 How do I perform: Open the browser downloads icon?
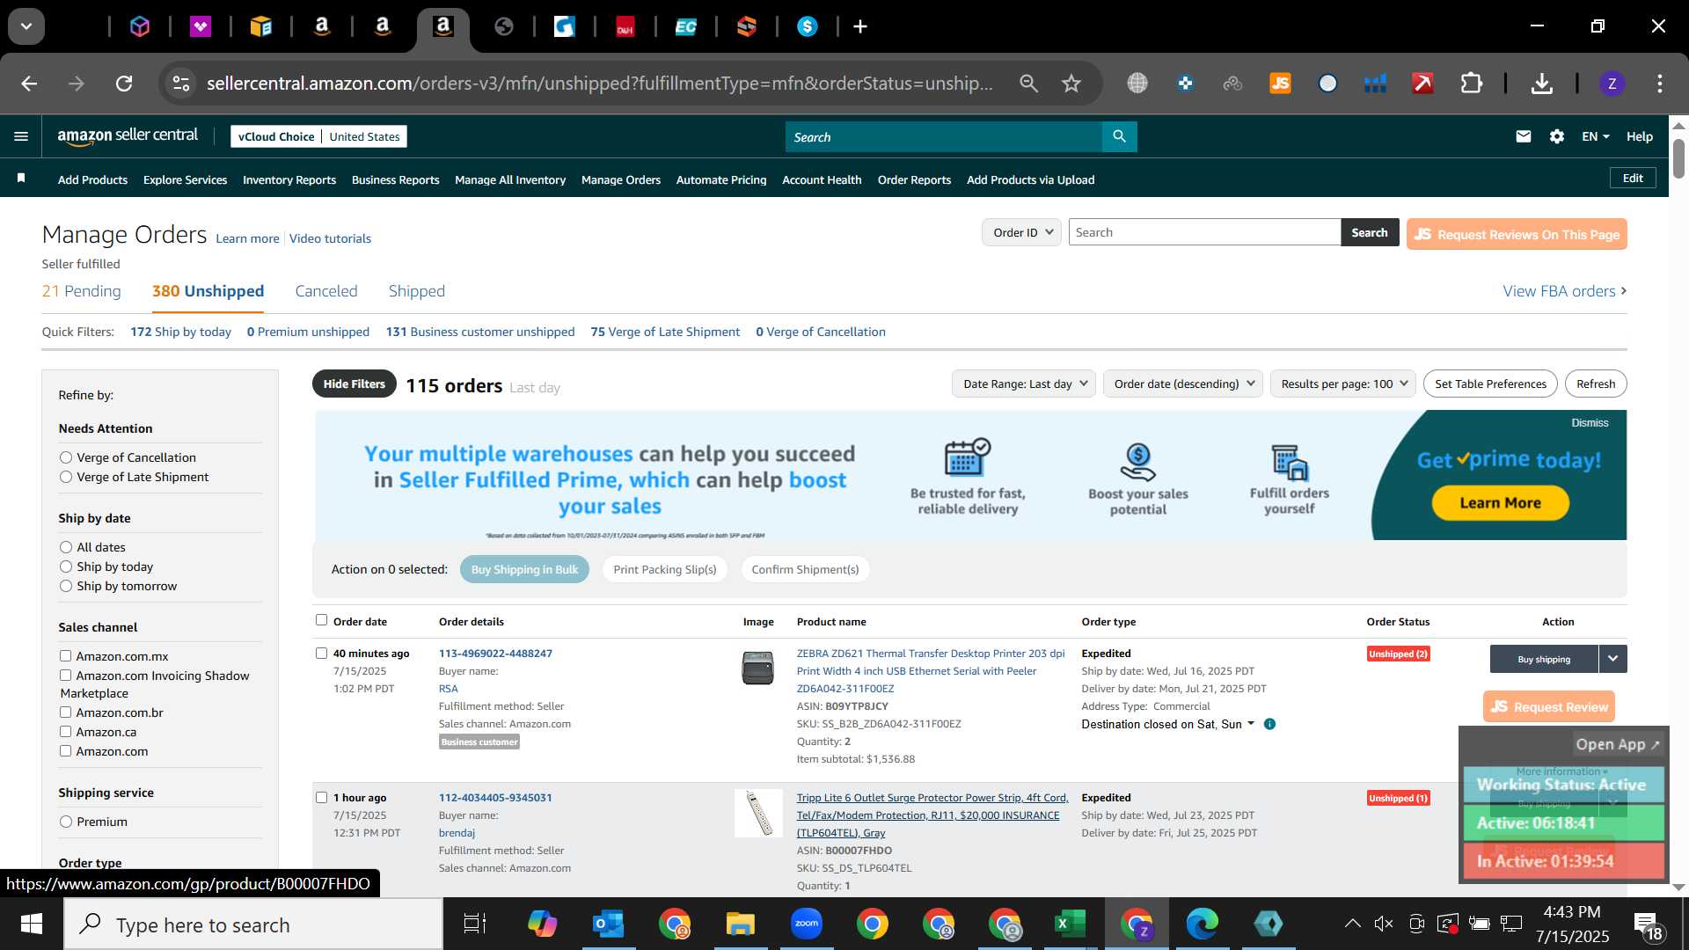(x=1541, y=84)
